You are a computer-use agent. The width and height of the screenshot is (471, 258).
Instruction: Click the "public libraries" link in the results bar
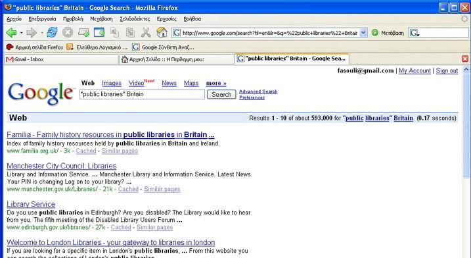[x=367, y=118]
